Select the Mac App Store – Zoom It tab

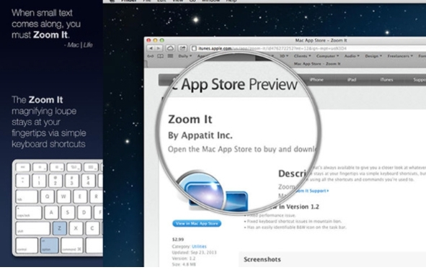pos(317,64)
